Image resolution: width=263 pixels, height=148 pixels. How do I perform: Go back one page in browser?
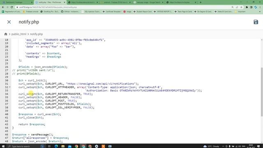(x=3, y=7)
